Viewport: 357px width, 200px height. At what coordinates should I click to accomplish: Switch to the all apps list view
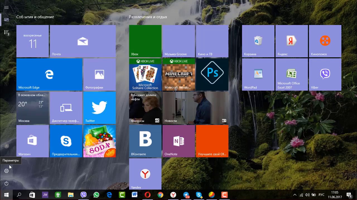click(6, 32)
